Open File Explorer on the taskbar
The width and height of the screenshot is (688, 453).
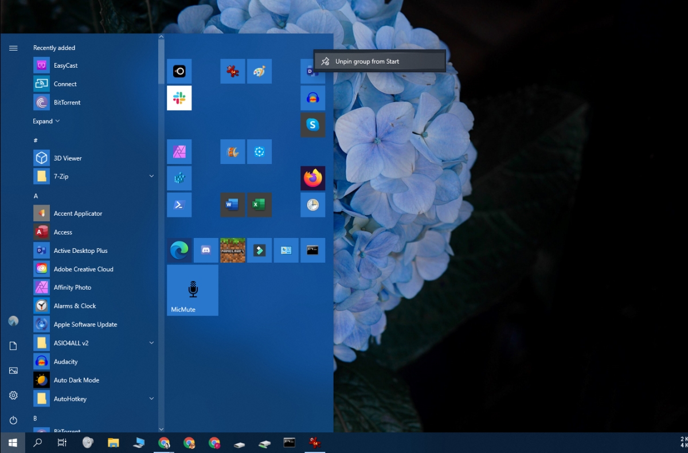click(113, 443)
